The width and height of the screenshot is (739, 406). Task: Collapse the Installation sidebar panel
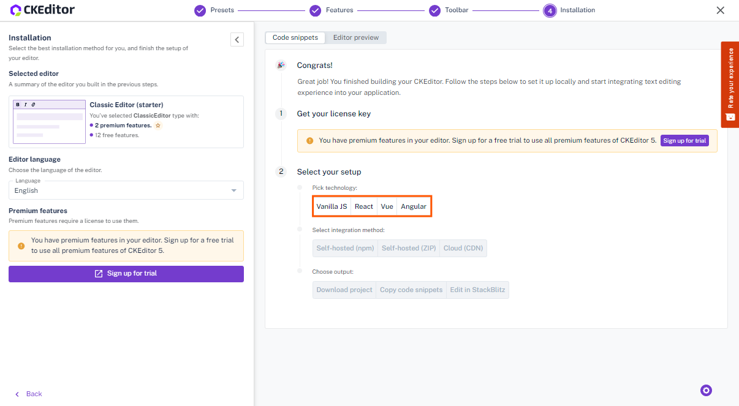[x=237, y=40]
